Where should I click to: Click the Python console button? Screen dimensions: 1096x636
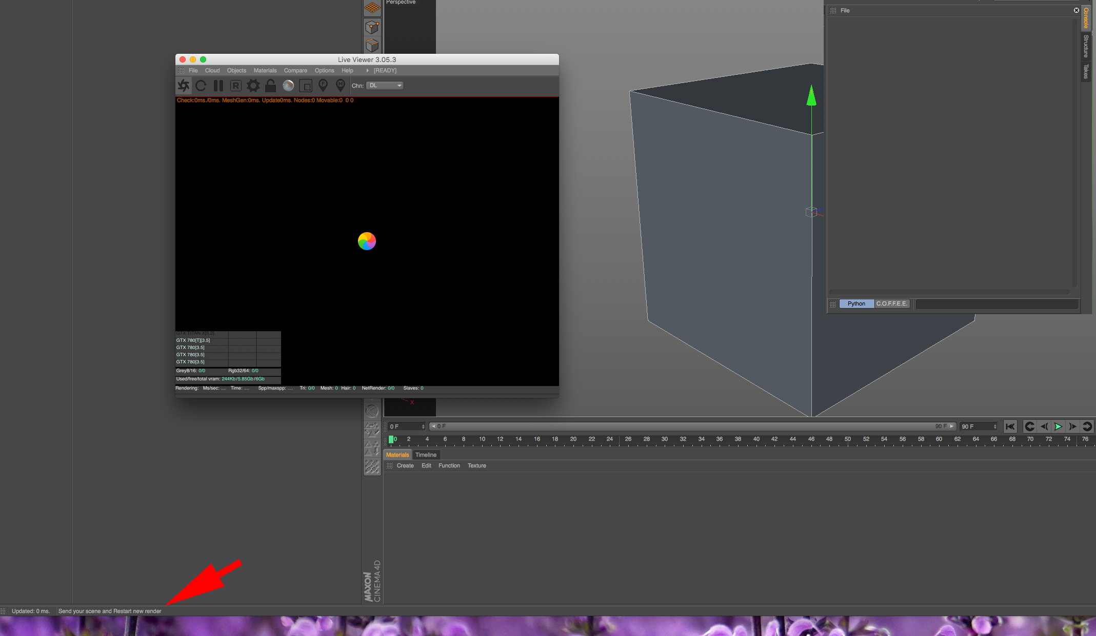[856, 304]
